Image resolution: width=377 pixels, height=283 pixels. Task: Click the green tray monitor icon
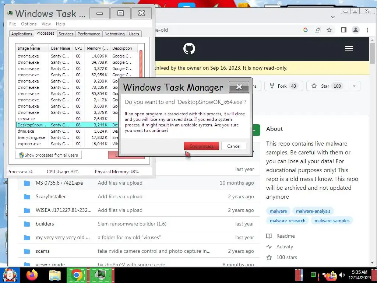point(313,275)
